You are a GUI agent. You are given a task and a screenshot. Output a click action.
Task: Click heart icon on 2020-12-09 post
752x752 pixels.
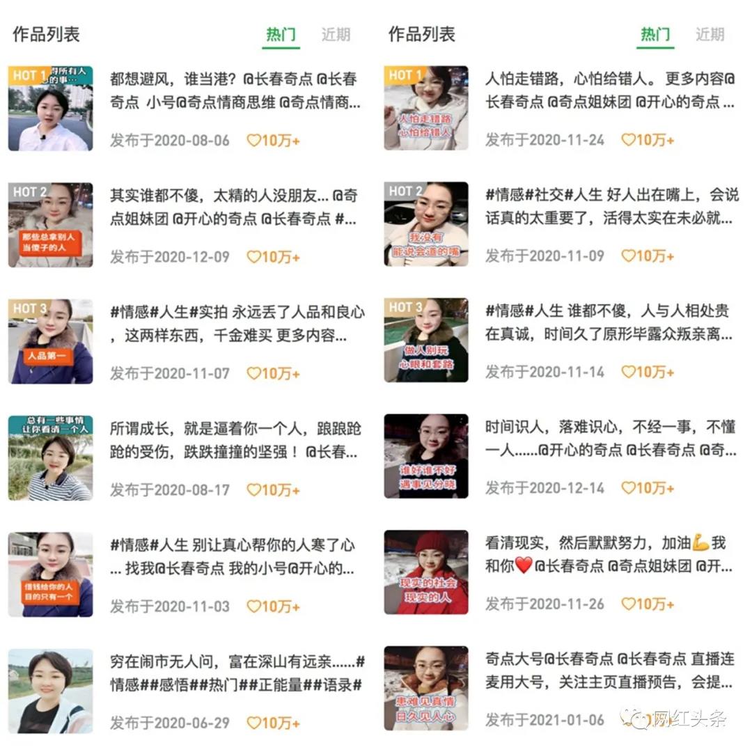click(253, 257)
